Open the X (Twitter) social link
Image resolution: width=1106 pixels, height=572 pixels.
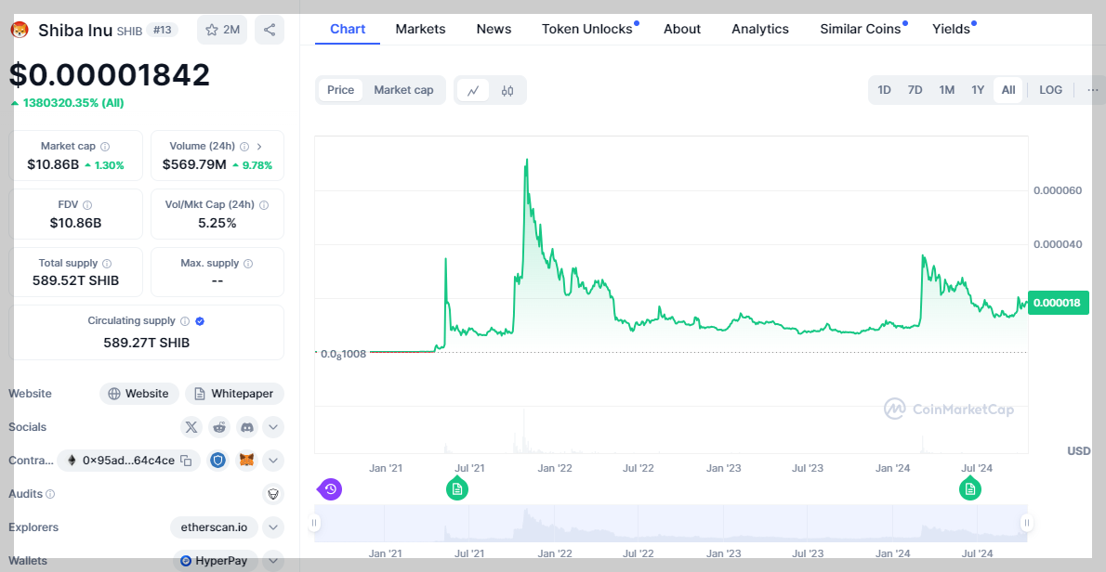click(x=191, y=427)
